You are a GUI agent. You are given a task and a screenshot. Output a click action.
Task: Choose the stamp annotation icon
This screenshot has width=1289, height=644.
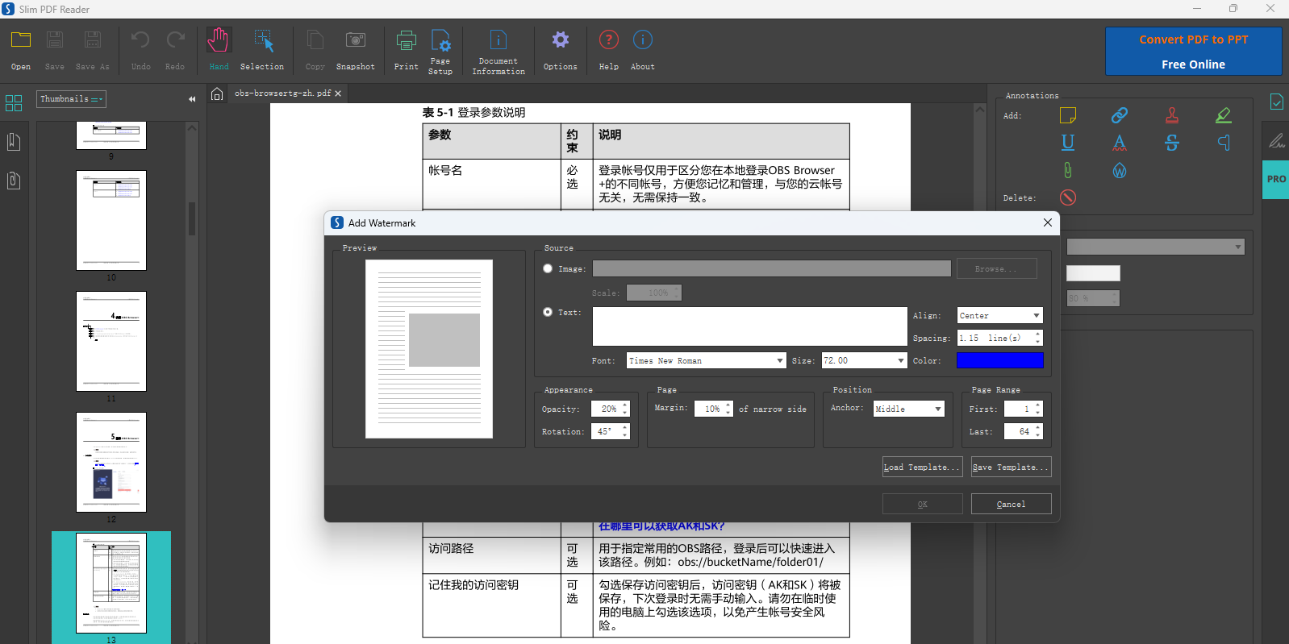[1172, 115]
